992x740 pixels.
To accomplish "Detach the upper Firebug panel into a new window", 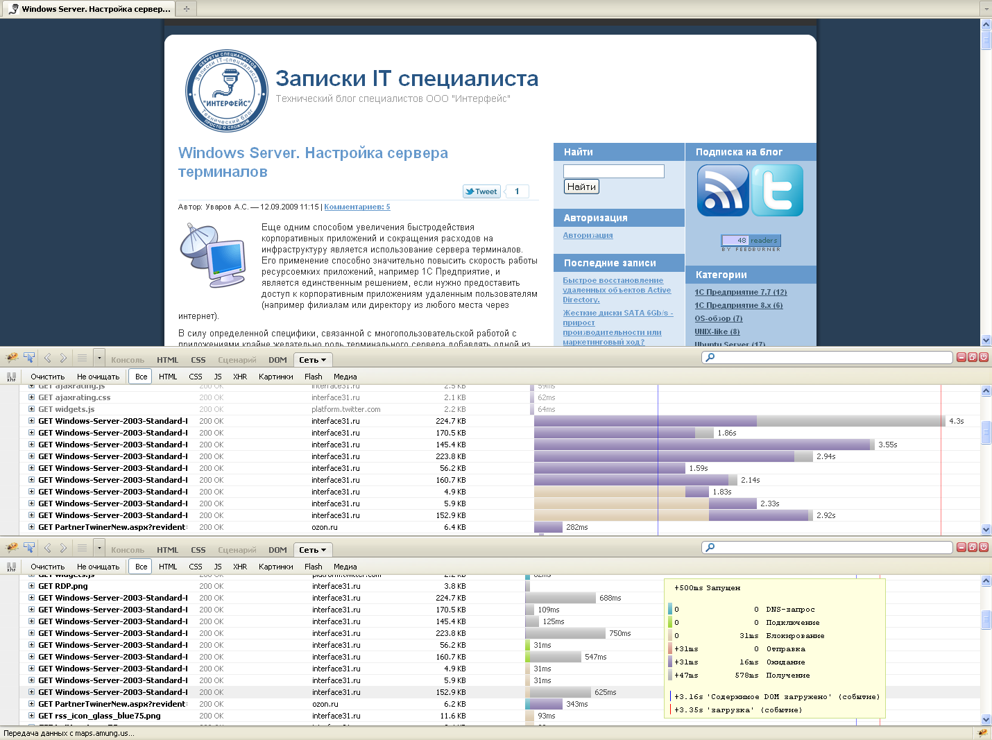I will pos(973,357).
